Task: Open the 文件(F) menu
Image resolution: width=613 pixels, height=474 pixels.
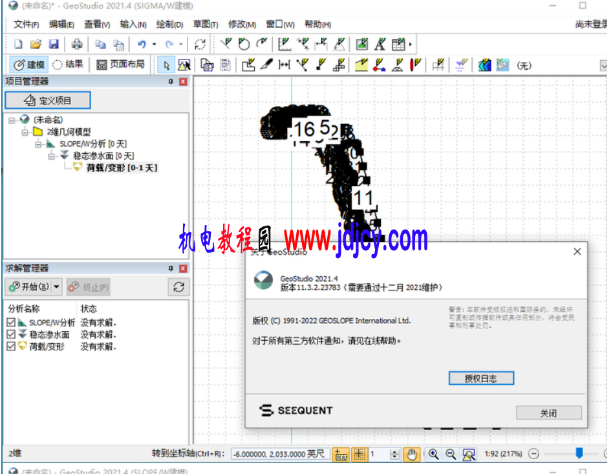Action: click(x=27, y=25)
